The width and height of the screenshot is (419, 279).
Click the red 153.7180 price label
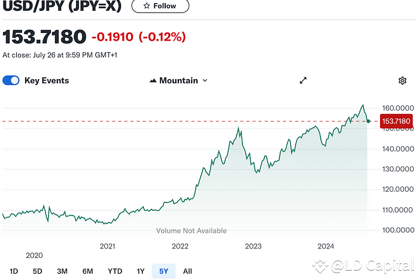(396, 122)
